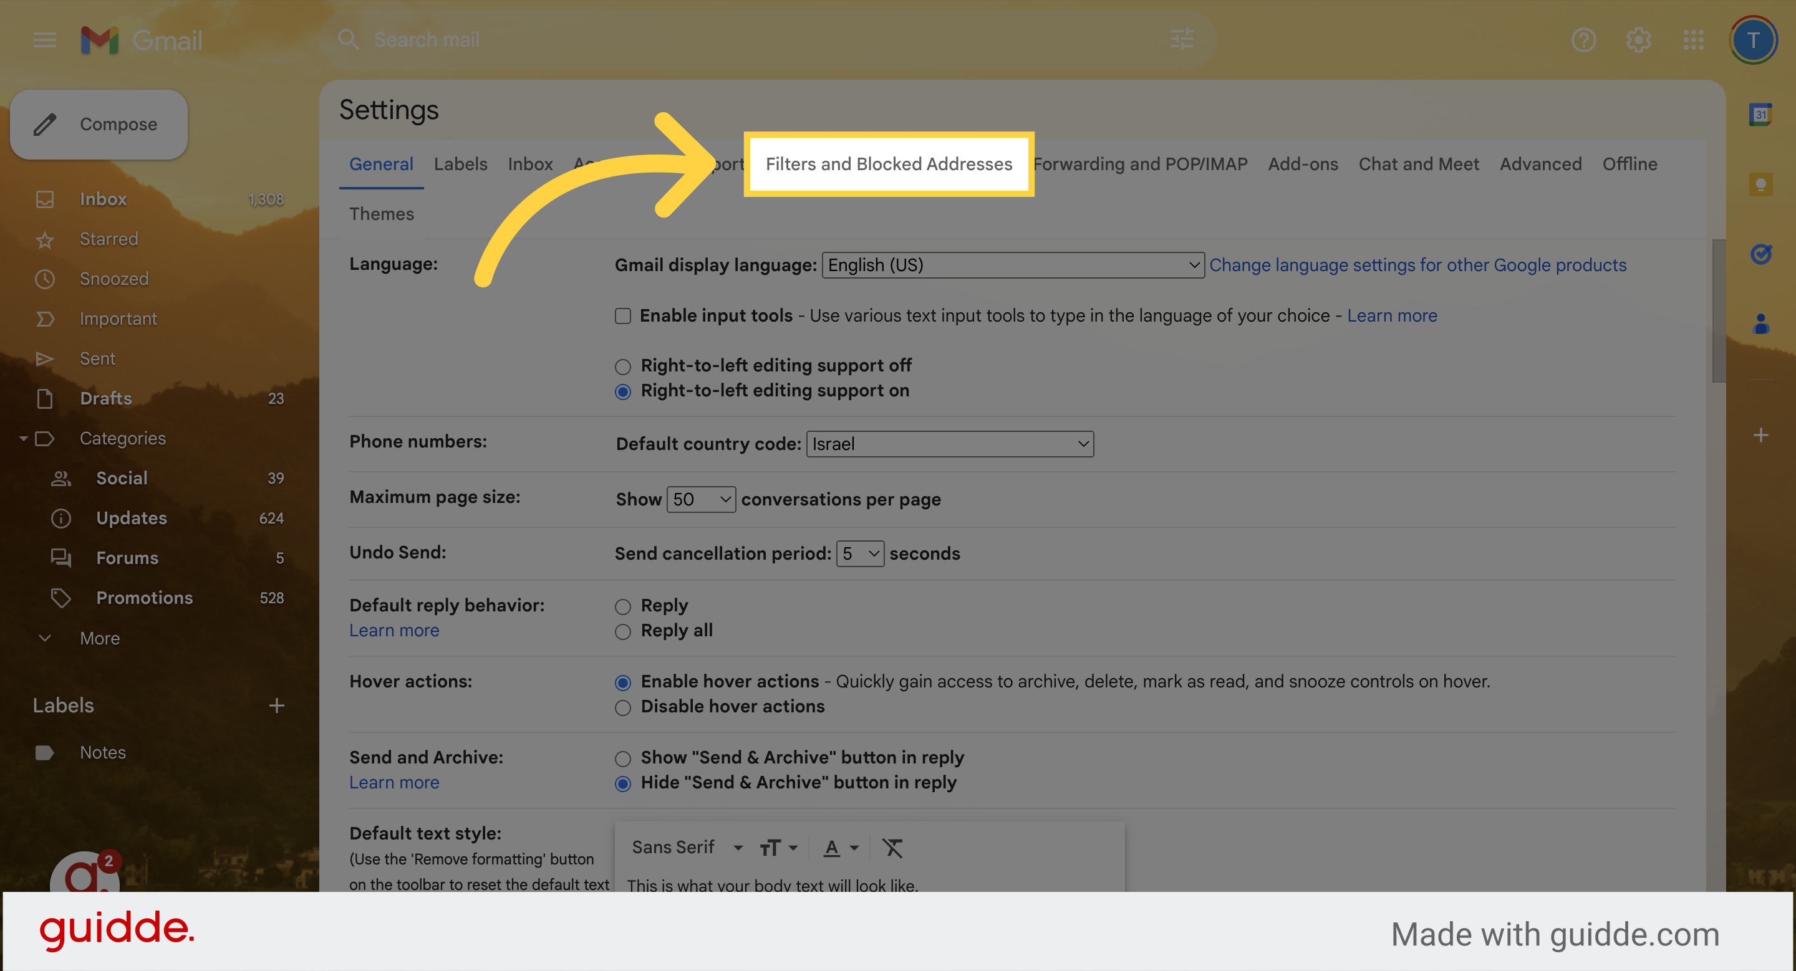The height and width of the screenshot is (971, 1796).
Task: Click the Compose pencil icon
Action: [45, 124]
